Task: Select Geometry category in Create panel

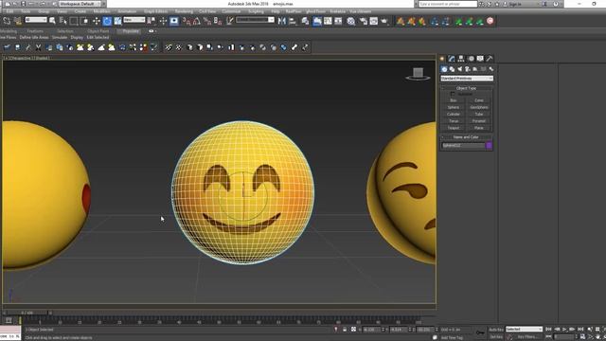Action: [x=444, y=69]
